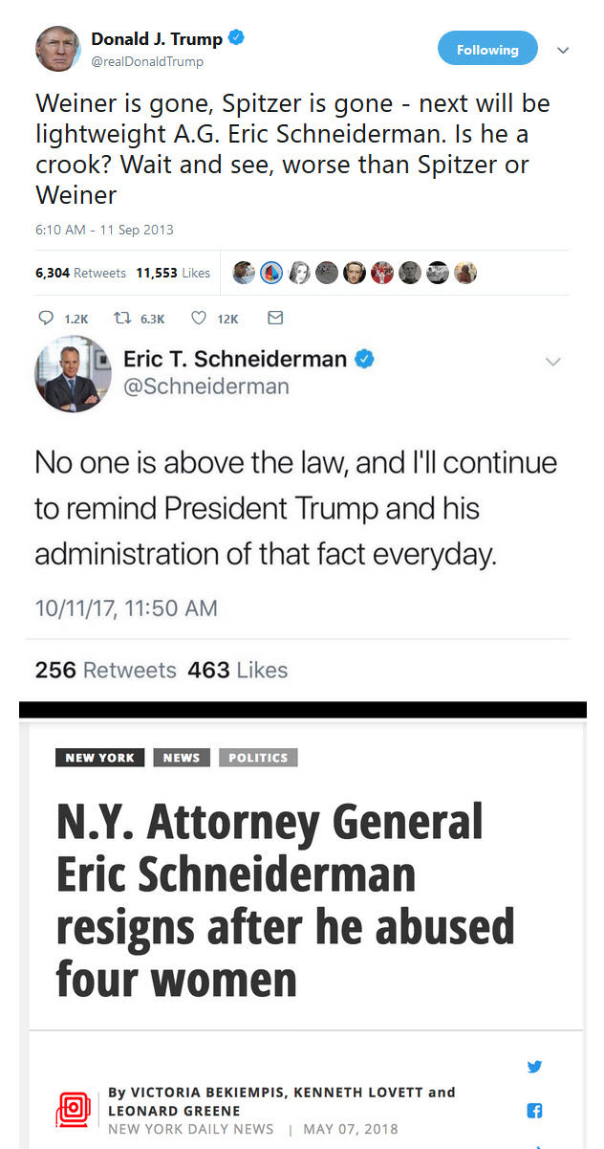Open the @realDonaldTrump handle link
604x1149 pixels.
[147, 61]
